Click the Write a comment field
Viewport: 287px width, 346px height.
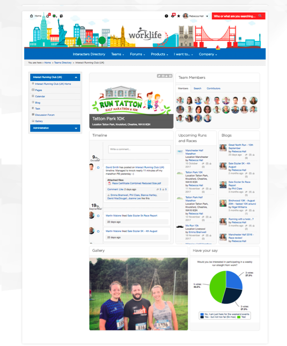coord(139,149)
